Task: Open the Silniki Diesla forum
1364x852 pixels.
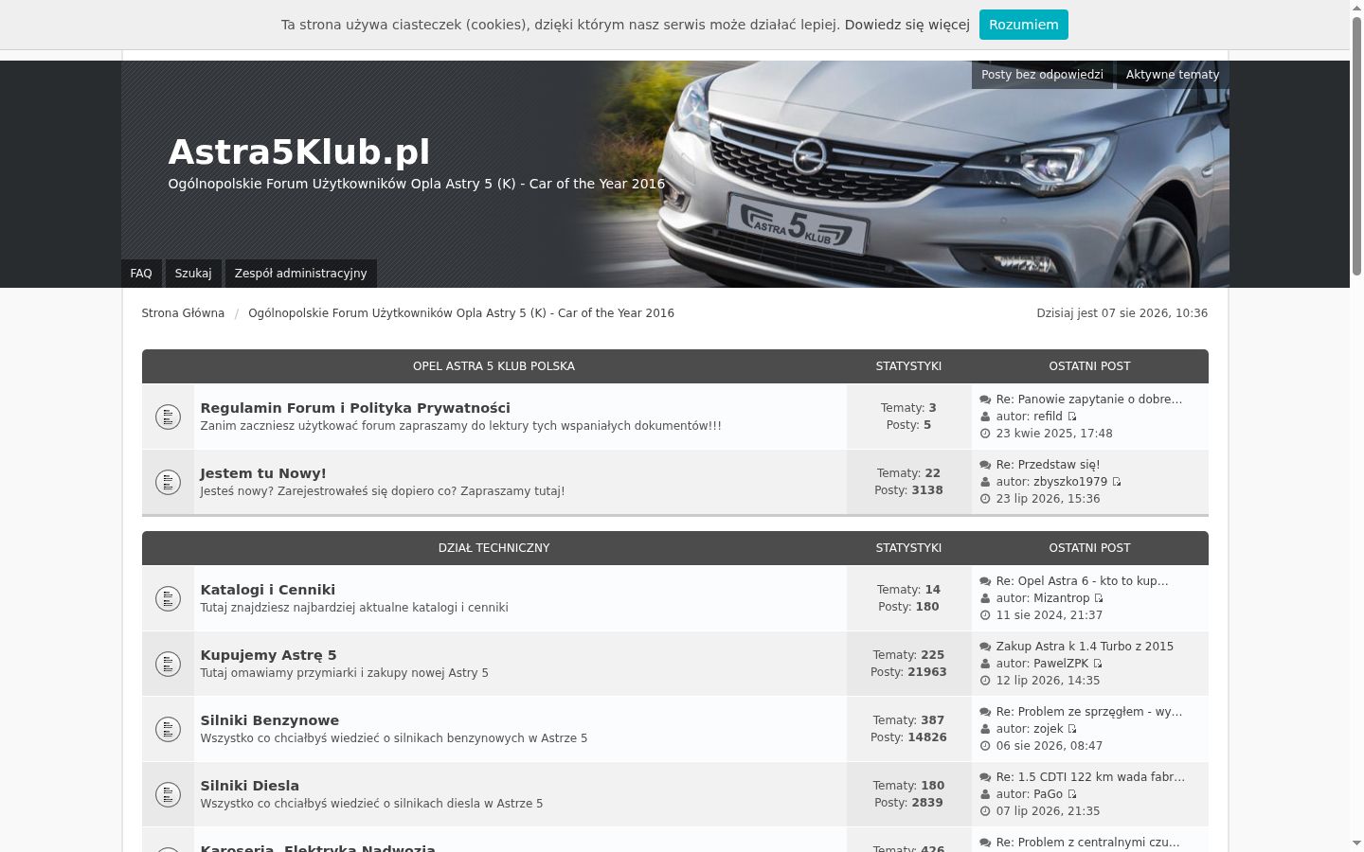Action: click(250, 786)
